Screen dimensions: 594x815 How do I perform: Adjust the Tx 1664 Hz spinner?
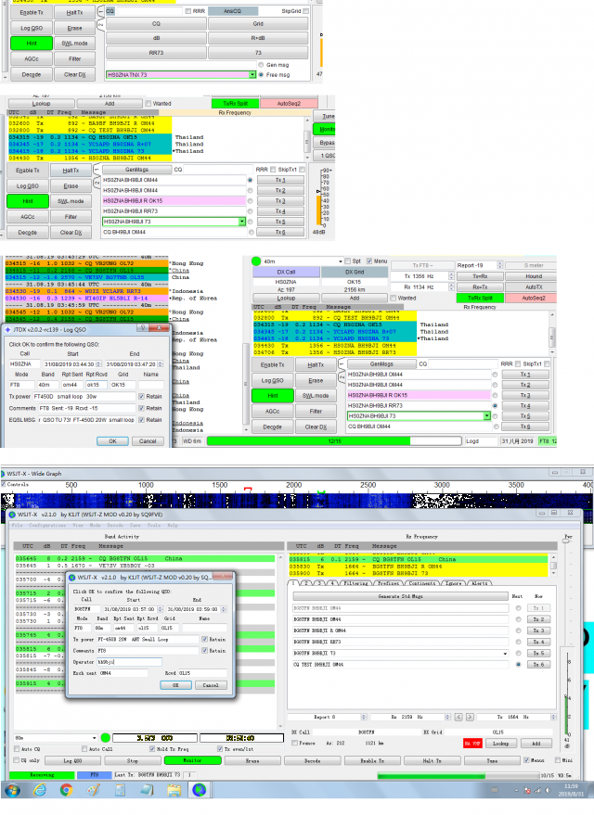pos(553,717)
